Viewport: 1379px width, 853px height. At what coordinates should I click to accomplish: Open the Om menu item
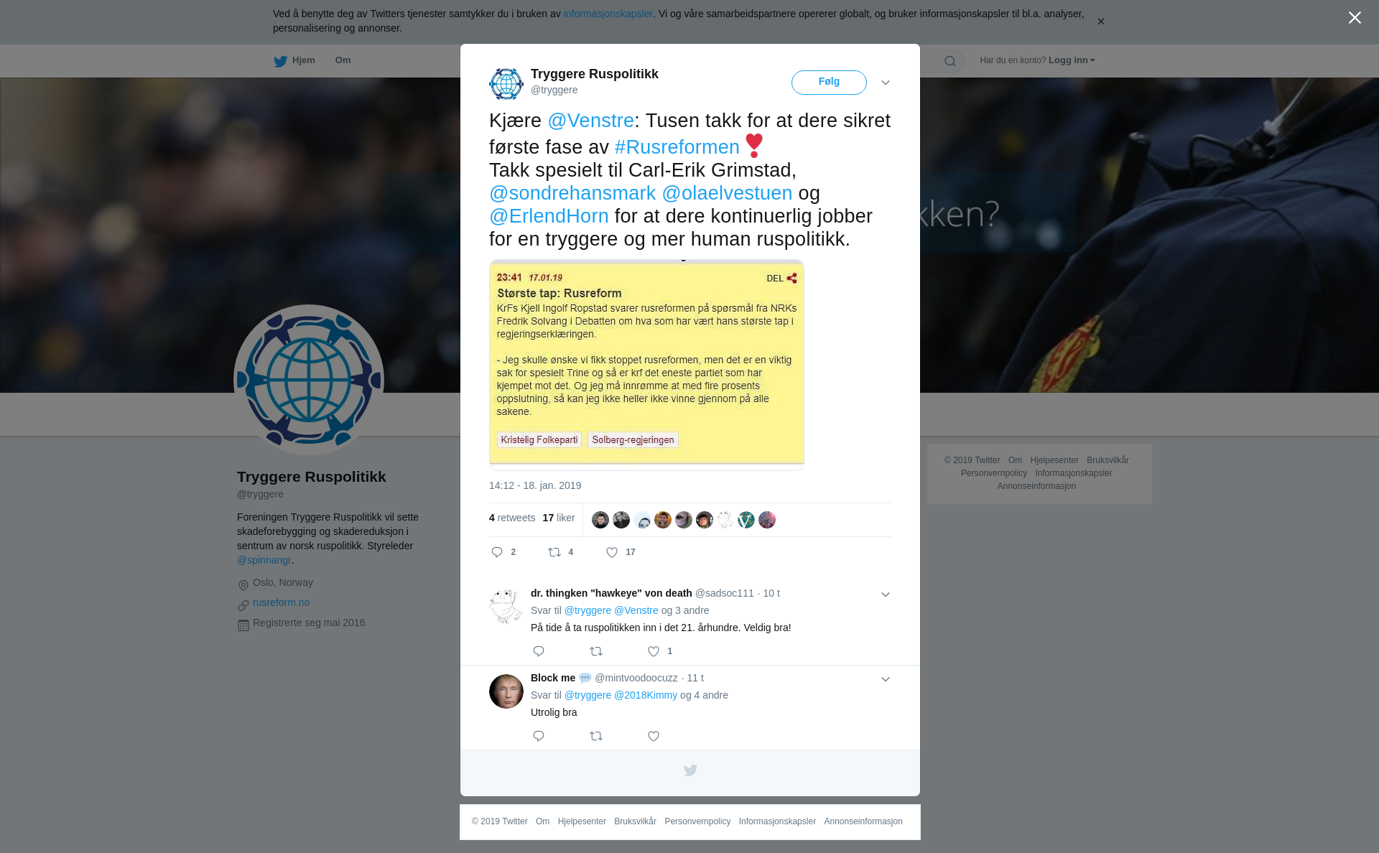(343, 60)
